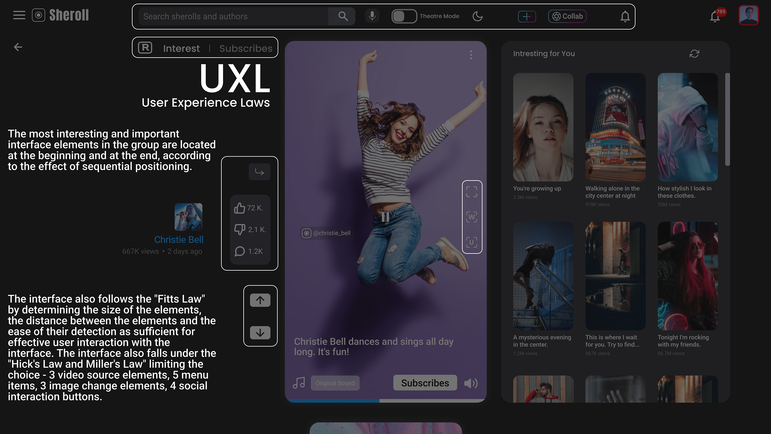Open the hamburger menu
The height and width of the screenshot is (434, 771).
[x=19, y=15]
